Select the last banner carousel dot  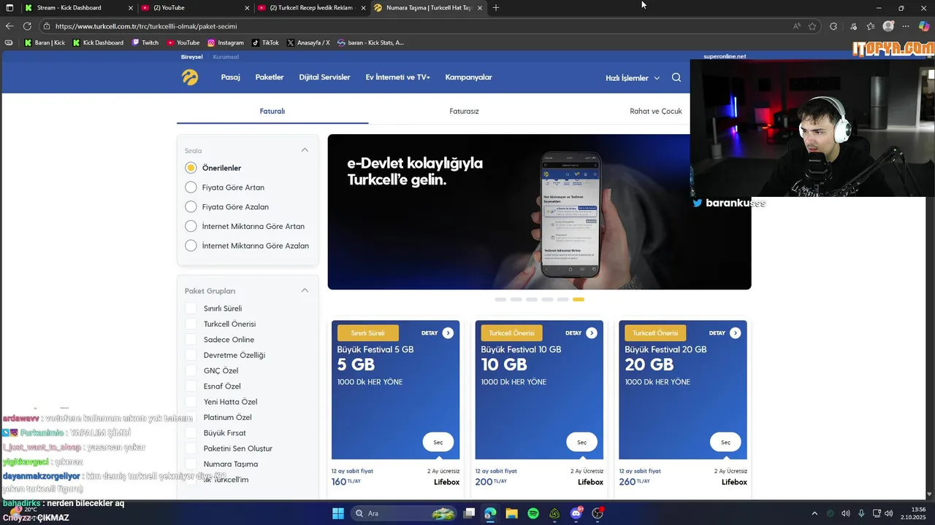point(579,300)
